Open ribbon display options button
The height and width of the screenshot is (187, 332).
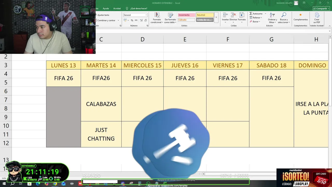coord(305,3)
